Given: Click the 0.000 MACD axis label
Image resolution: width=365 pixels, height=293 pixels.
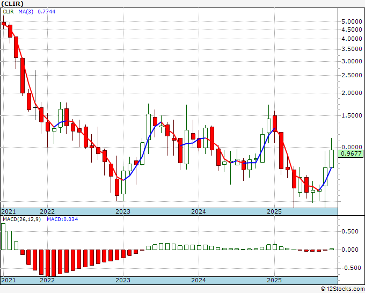Looking at the screenshot, I should click(x=349, y=250).
